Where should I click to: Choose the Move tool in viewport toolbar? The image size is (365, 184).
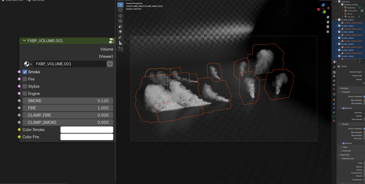[x=120, y=16]
